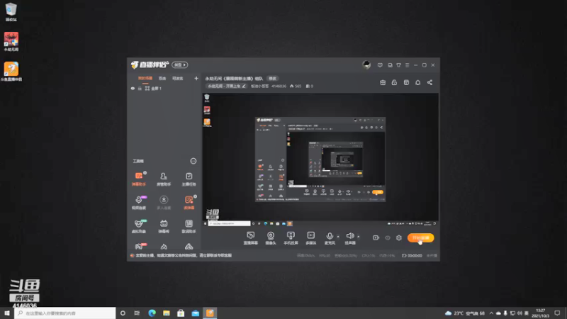Click the bell notification icon above the preview
Image resolution: width=567 pixels, height=319 pixels.
point(417,82)
